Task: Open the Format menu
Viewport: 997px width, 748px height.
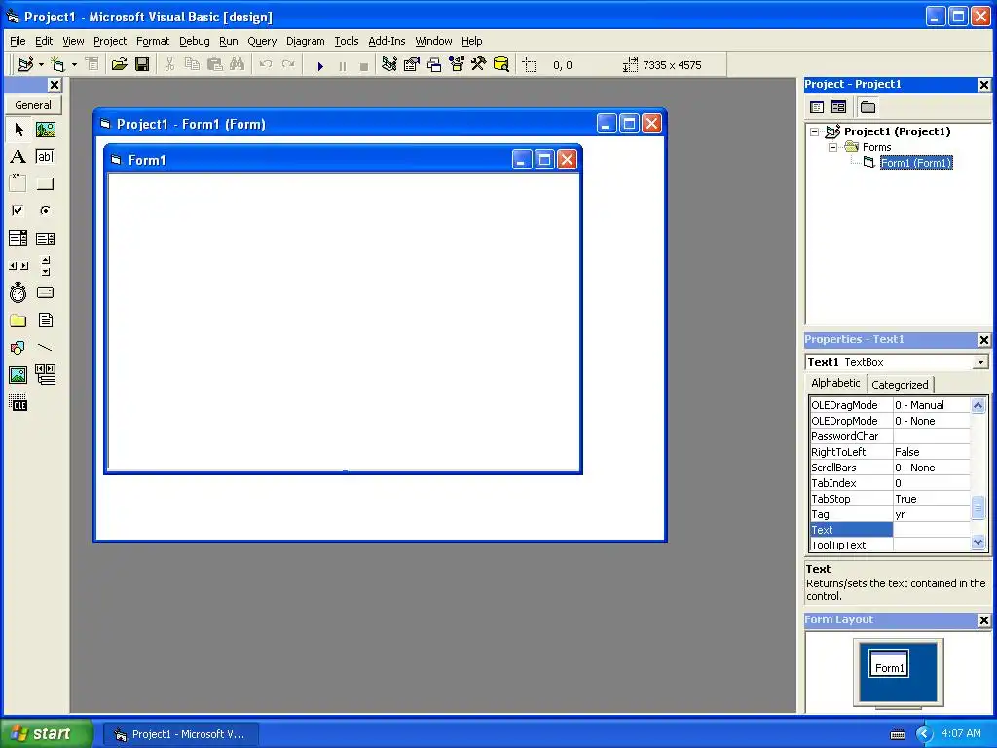Action: 153,41
